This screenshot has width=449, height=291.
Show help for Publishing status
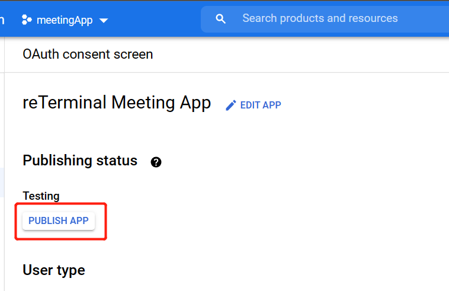156,162
